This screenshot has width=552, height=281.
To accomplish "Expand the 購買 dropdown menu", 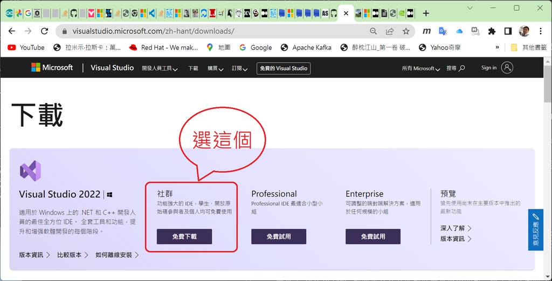I will click(x=216, y=68).
